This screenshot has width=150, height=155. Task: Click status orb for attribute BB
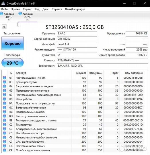coord(4,112)
